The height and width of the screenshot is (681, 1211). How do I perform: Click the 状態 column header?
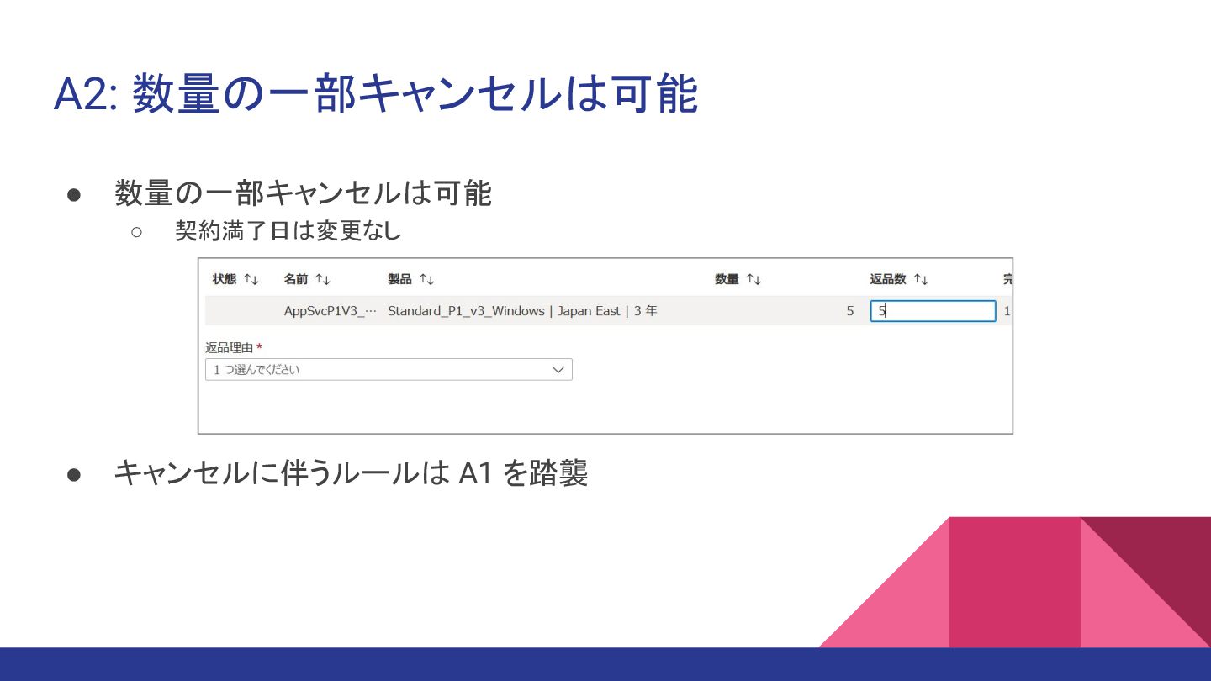(x=225, y=279)
